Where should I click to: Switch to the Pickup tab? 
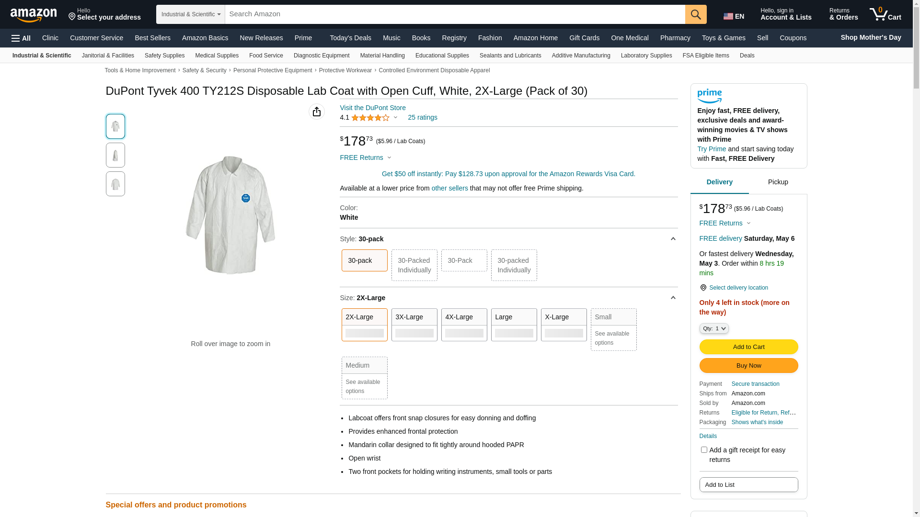(x=778, y=182)
